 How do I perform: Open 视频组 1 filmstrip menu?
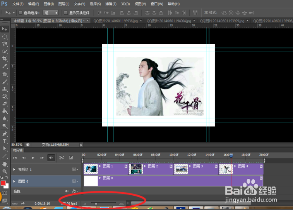click(75, 169)
